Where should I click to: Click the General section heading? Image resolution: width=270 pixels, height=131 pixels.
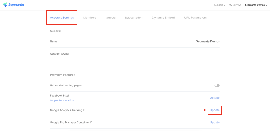pos(55,31)
